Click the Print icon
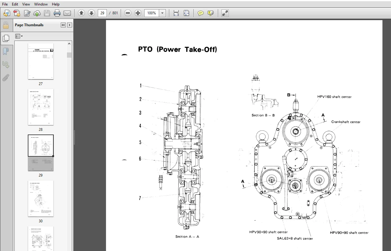391x251 pixels. [x=57, y=13]
